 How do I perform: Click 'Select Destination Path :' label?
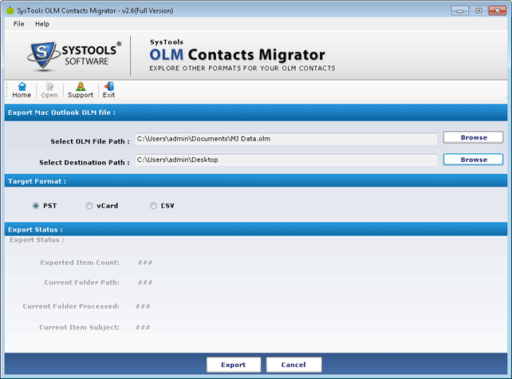85,163
